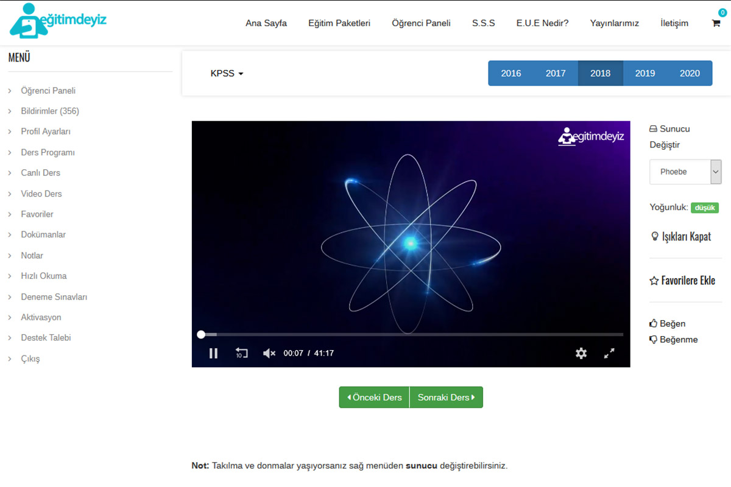
Task: Open Eğitim Paketleri menu item
Action: tap(339, 23)
